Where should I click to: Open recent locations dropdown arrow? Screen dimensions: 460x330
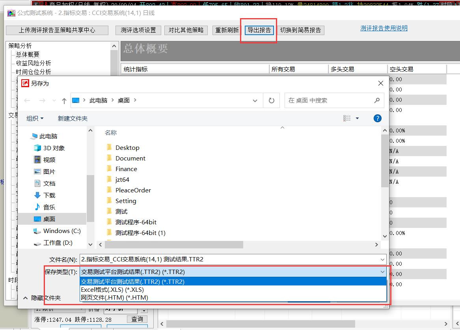[x=54, y=101]
